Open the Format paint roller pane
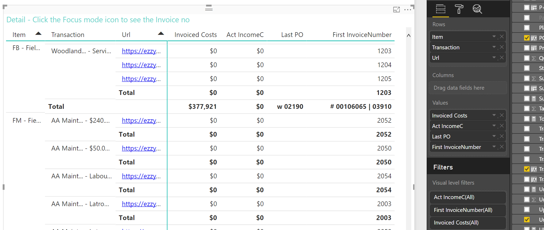Viewport: 544px width, 230px height. point(459,9)
